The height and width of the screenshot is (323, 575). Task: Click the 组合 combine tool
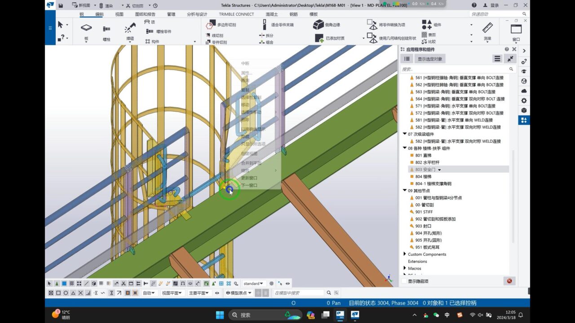(266, 42)
